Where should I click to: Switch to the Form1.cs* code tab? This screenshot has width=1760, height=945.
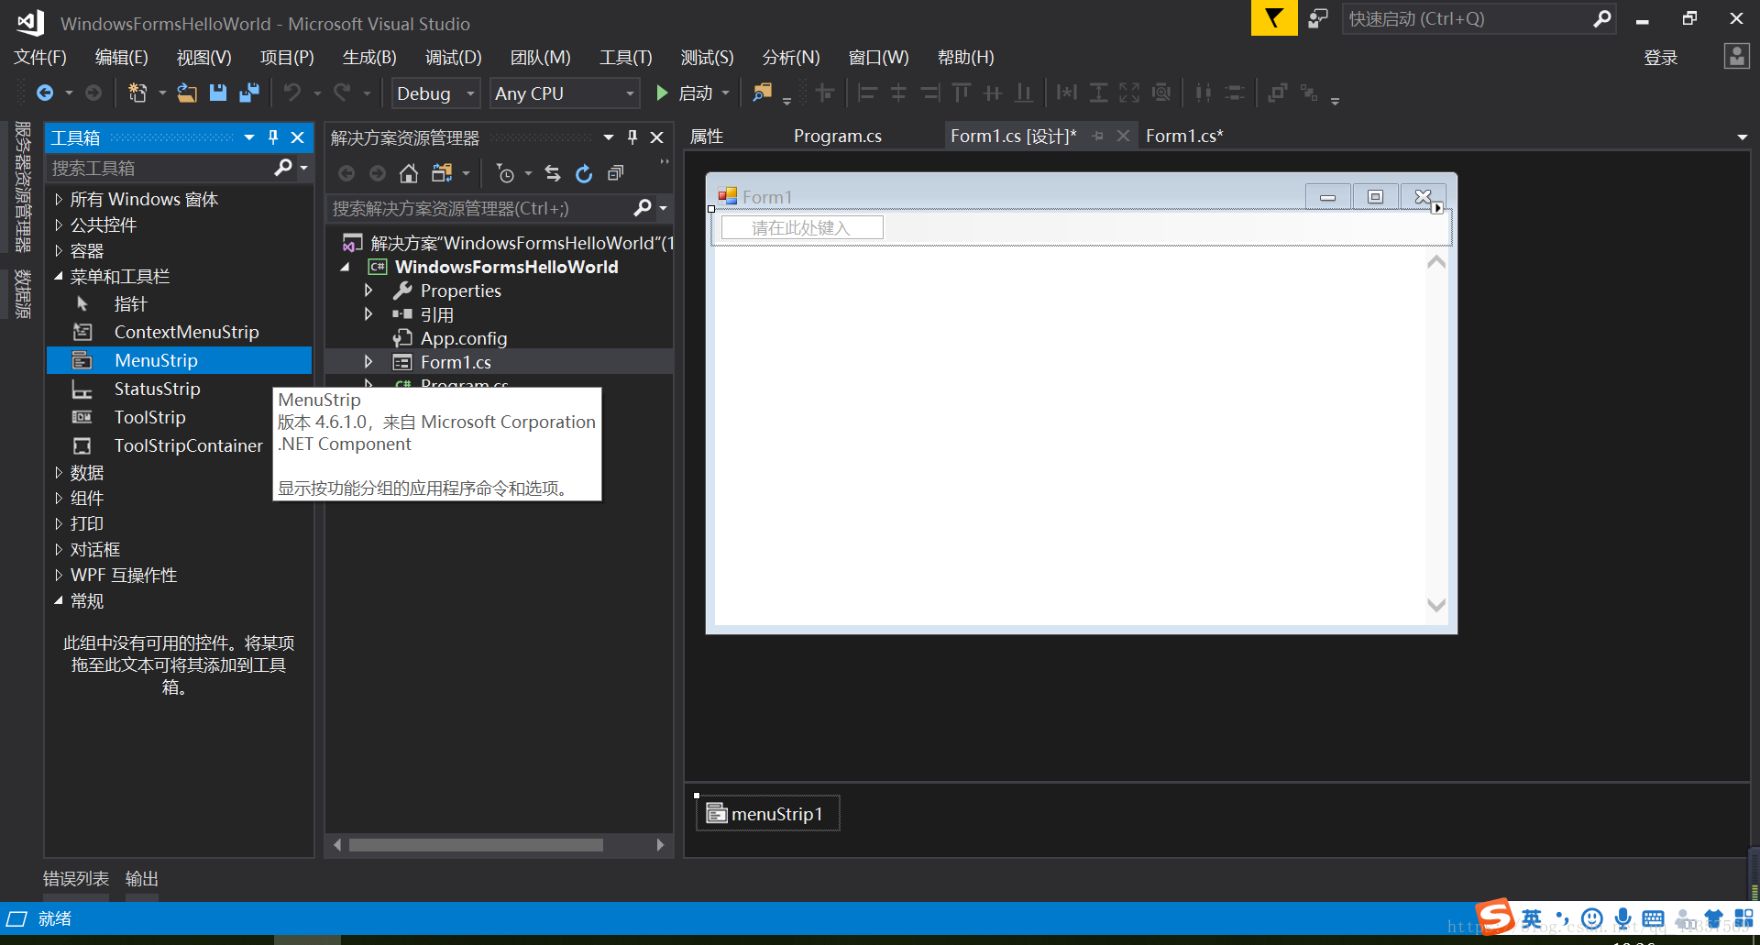1184,136
